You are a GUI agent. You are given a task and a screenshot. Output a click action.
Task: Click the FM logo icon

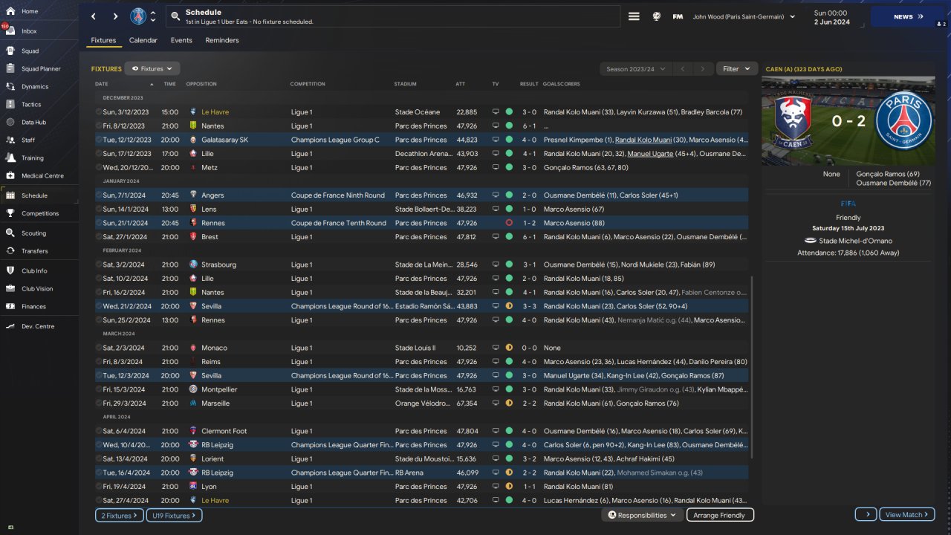coord(678,16)
